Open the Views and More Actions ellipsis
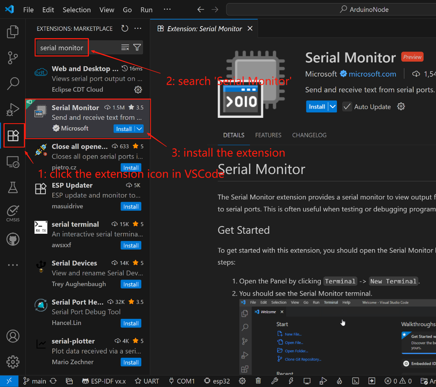Viewport: 436px width, 387px height. (x=138, y=28)
